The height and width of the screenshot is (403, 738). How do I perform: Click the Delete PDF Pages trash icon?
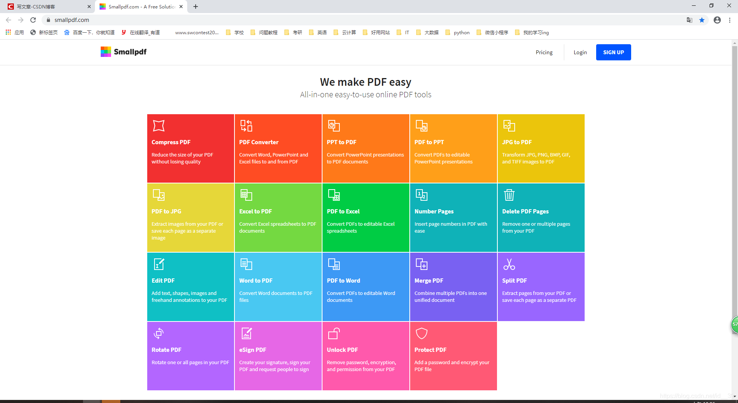click(509, 195)
